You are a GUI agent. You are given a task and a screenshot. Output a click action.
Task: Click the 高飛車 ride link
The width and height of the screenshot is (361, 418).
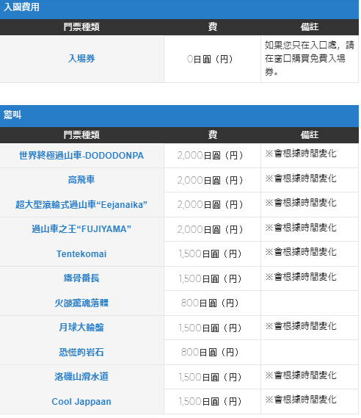(81, 180)
